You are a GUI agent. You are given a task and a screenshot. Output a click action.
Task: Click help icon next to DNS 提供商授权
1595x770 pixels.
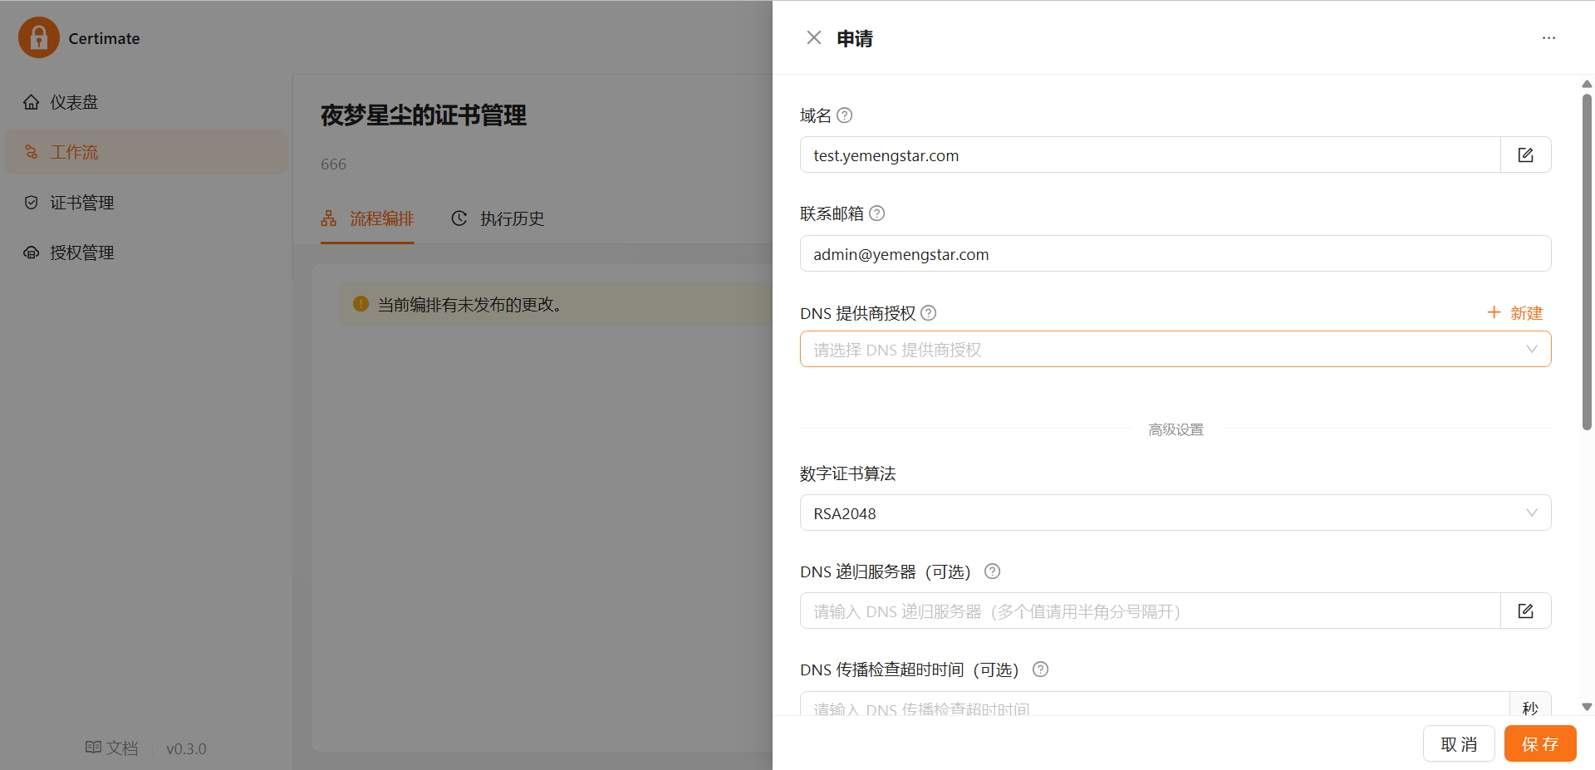(929, 313)
